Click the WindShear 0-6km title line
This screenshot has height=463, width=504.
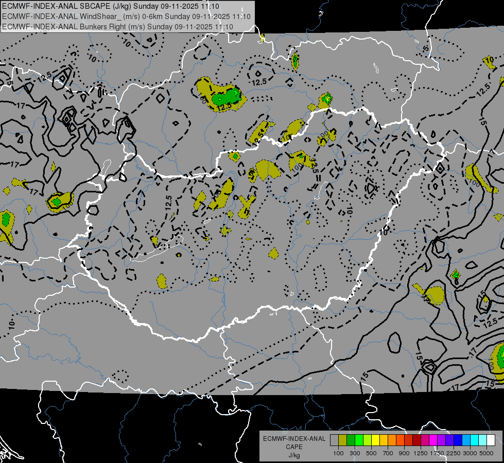pyautogui.click(x=126, y=16)
